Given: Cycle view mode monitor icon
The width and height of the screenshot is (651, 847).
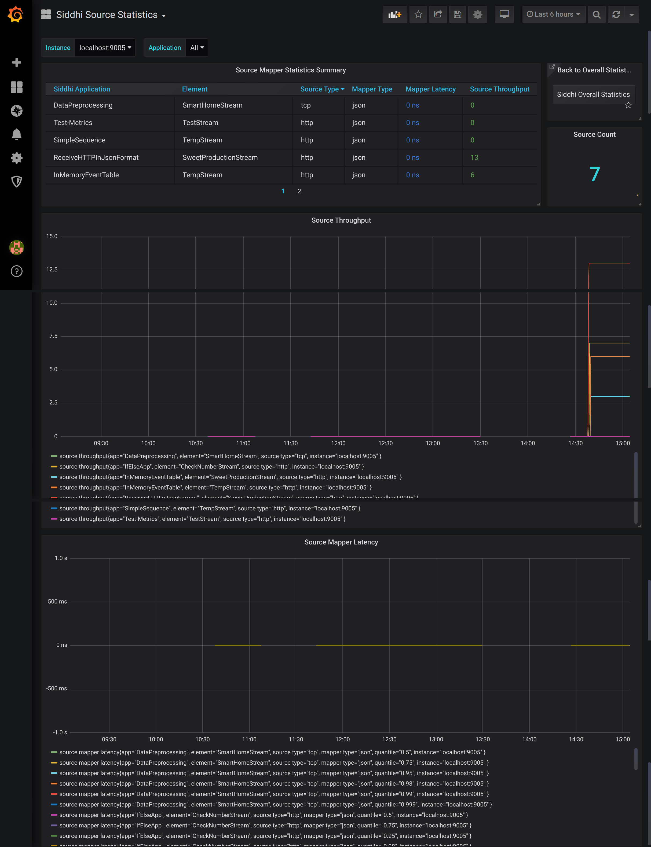Looking at the screenshot, I should [504, 15].
